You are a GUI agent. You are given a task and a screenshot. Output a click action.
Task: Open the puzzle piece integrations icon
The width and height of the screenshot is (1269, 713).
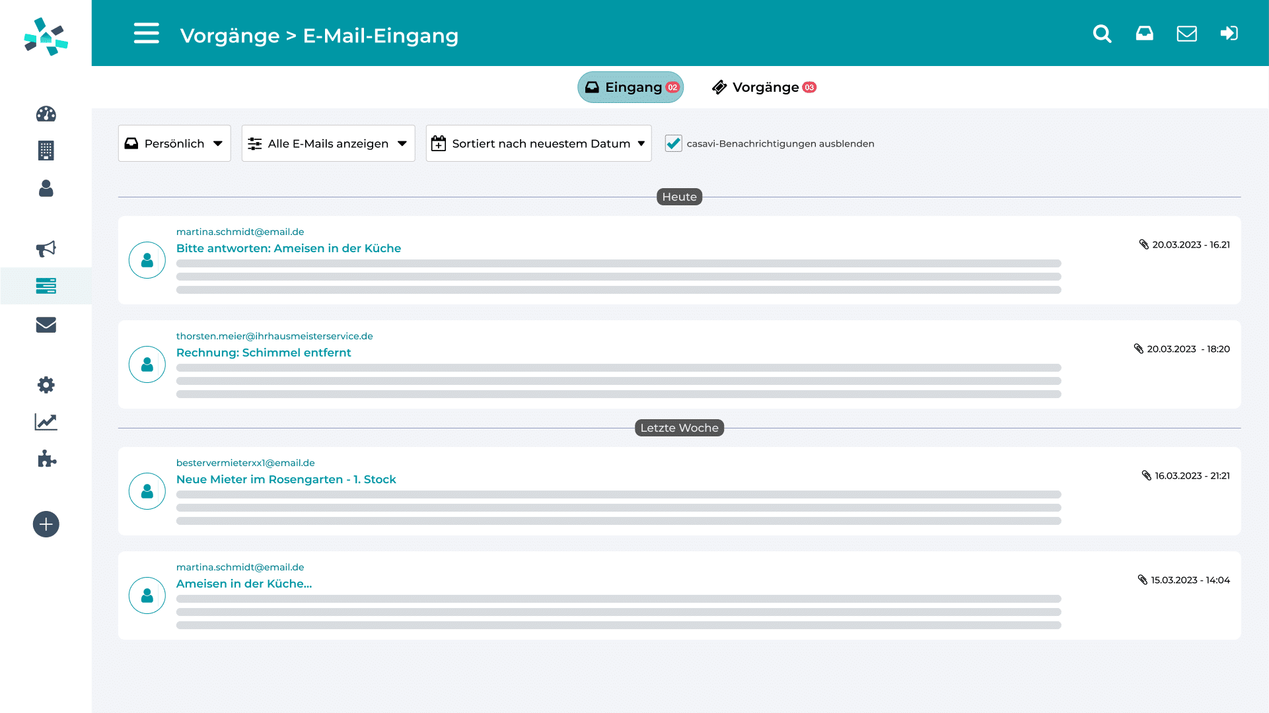coord(46,459)
